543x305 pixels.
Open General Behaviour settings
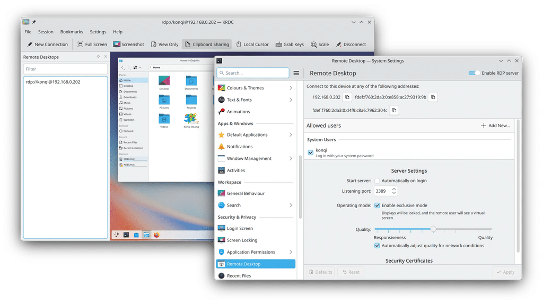(256, 193)
